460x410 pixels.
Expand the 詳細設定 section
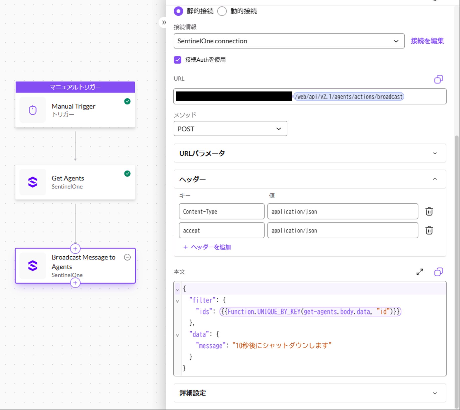coord(310,393)
